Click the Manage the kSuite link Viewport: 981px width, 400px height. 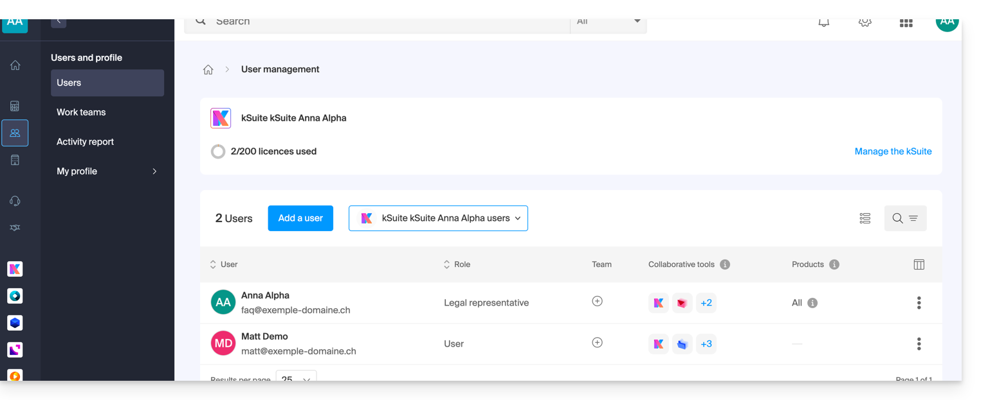[x=893, y=152]
